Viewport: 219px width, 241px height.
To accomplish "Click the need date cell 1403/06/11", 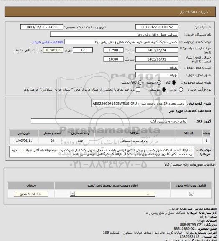I will [x=24, y=141].
